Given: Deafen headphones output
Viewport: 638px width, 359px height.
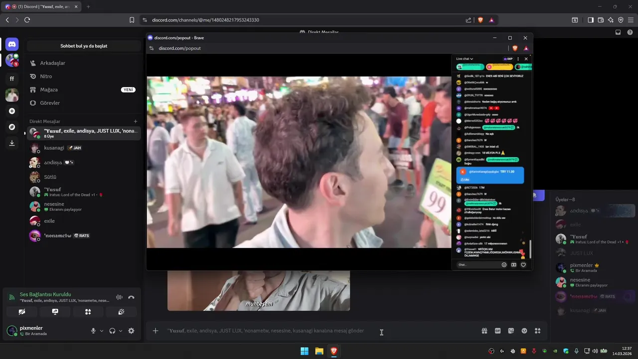Looking at the screenshot, I should (x=112, y=331).
